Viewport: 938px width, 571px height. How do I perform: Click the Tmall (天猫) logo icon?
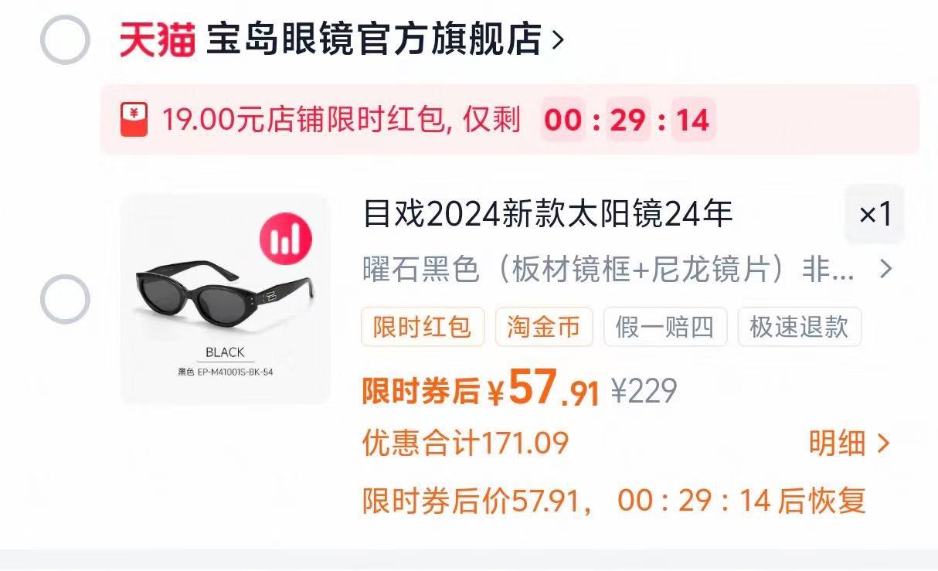pyautogui.click(x=158, y=39)
